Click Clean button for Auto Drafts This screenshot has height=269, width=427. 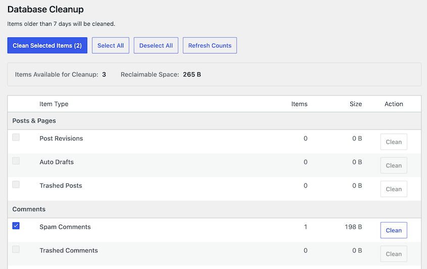[394, 166]
